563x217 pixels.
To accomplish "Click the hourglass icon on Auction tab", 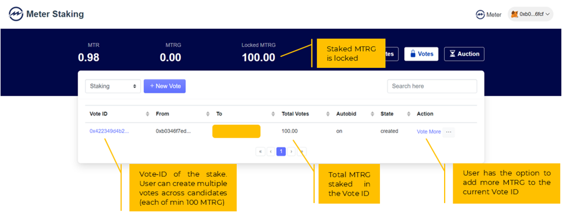I will (452, 54).
